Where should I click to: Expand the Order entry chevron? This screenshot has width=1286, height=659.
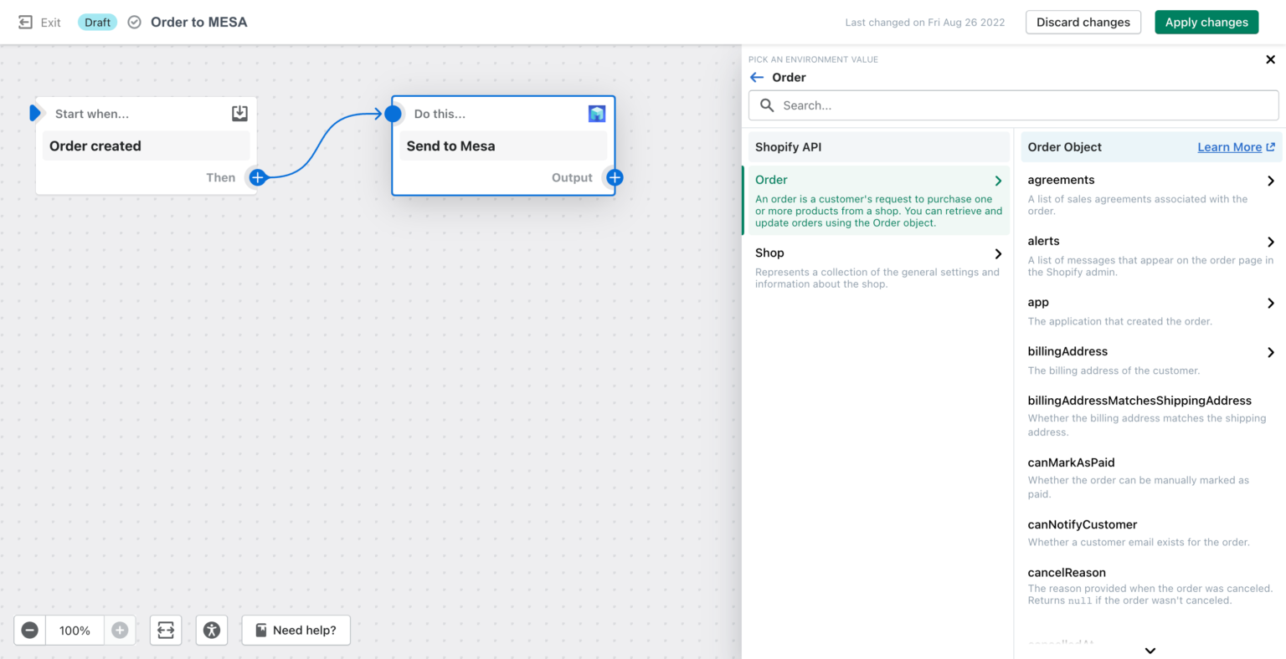[x=998, y=181]
